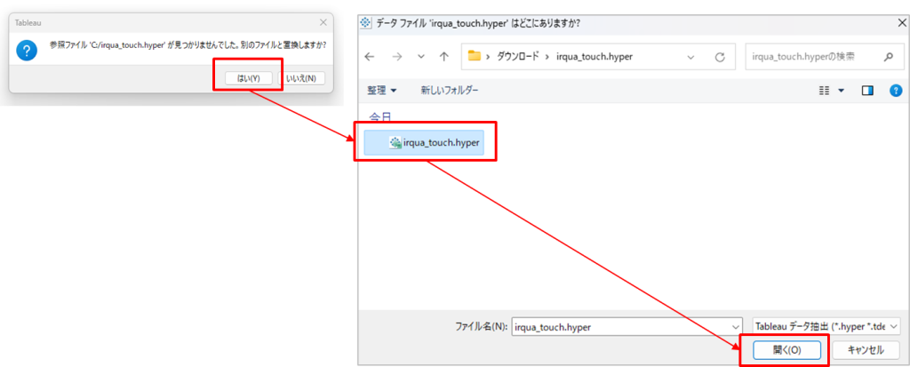910x367 pixels.
Task: Click the up one folder arrow
Action: [443, 56]
